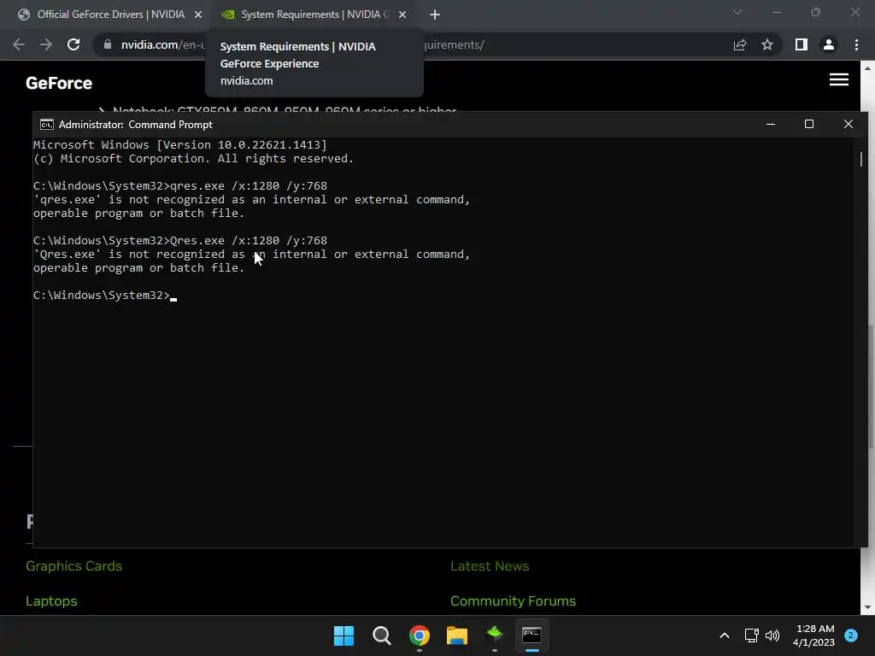Click the Microsoft Windows version line
Screen dimensions: 875x656
coord(179,145)
